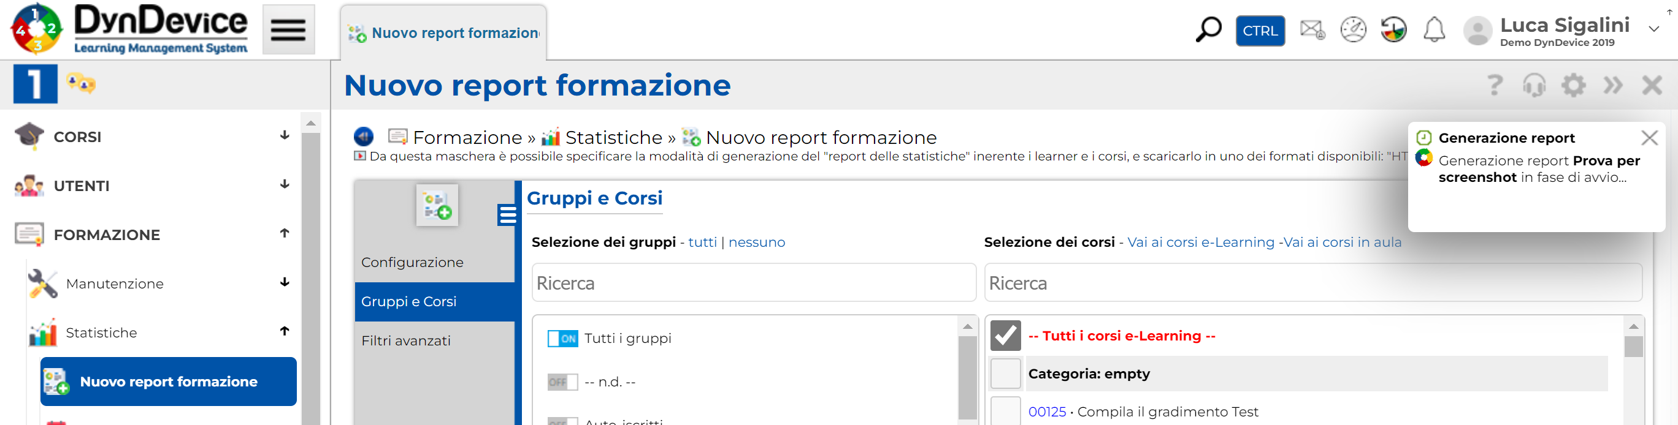This screenshot has height=425, width=1678.
Task: Open the mail envelope icon in header
Action: [x=1312, y=30]
